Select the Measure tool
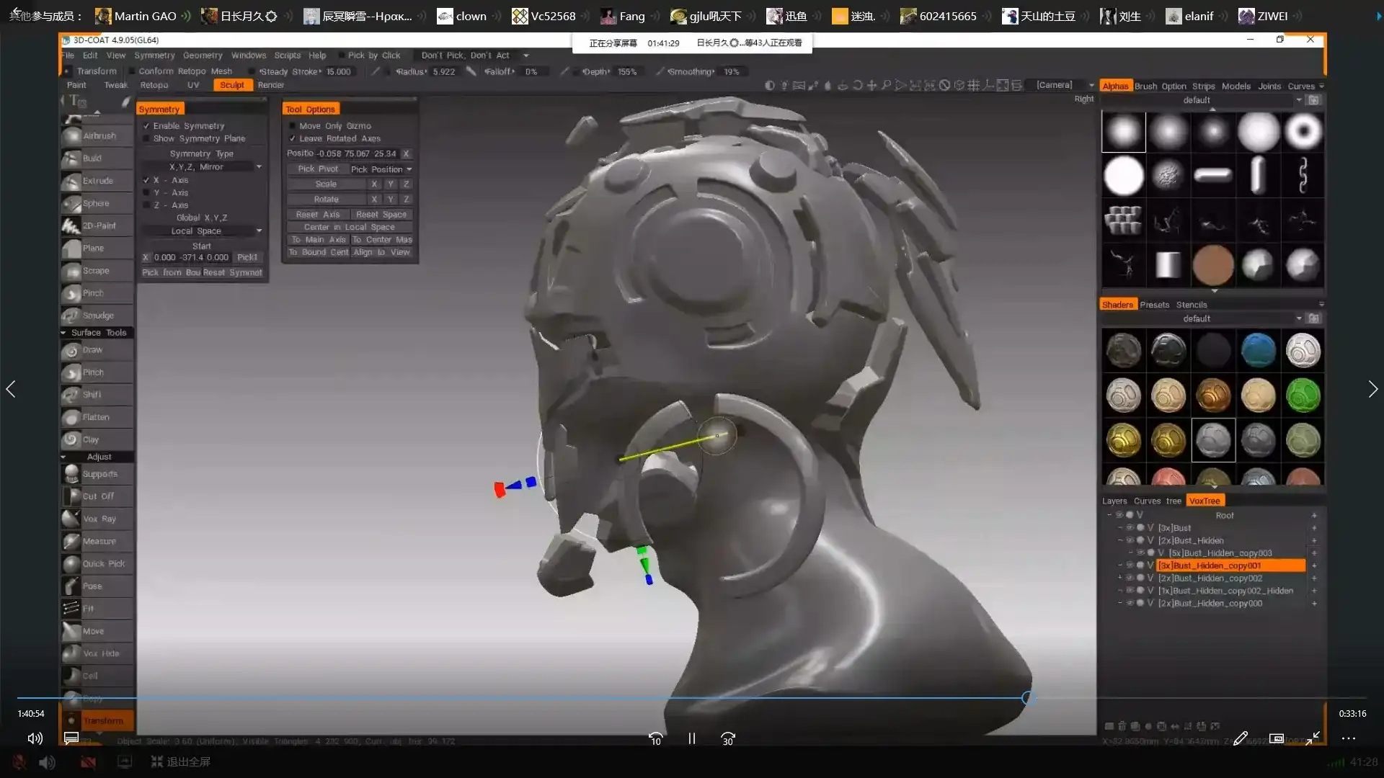This screenshot has width=1384, height=778. (x=99, y=541)
